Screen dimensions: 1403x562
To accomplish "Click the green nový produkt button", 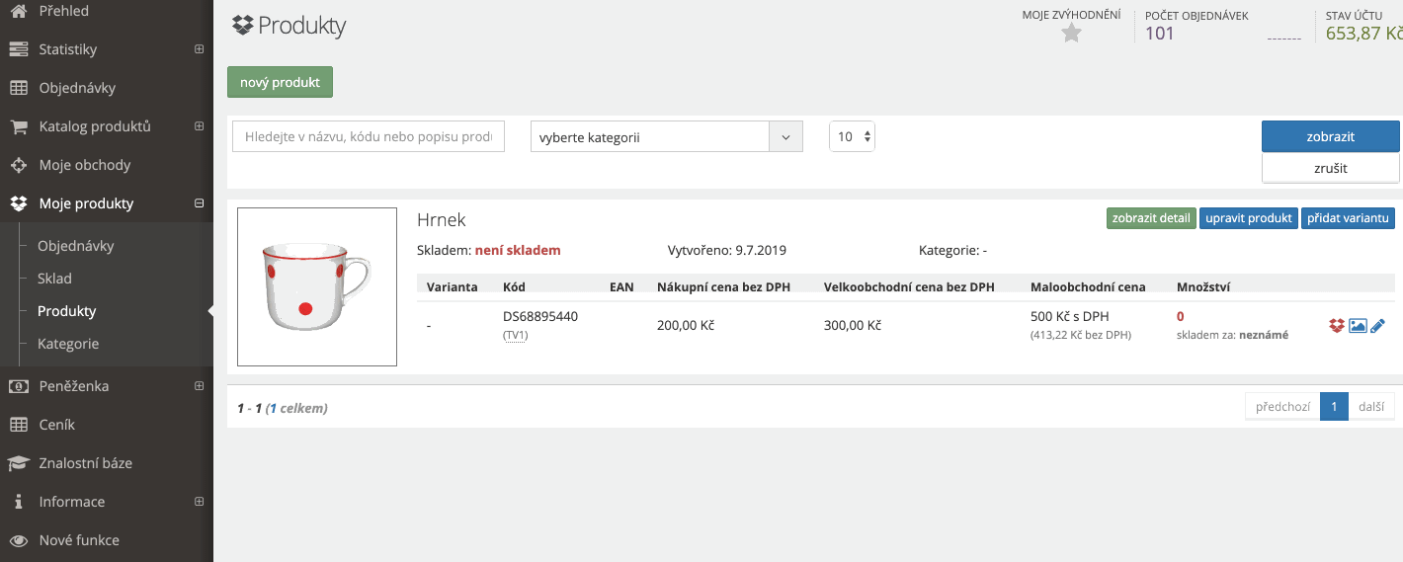I will (280, 82).
